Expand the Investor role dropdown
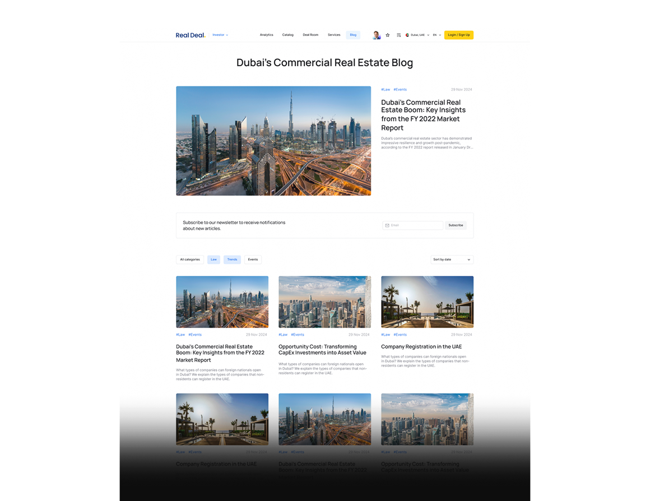Image resolution: width=650 pixels, height=501 pixels. coord(220,35)
